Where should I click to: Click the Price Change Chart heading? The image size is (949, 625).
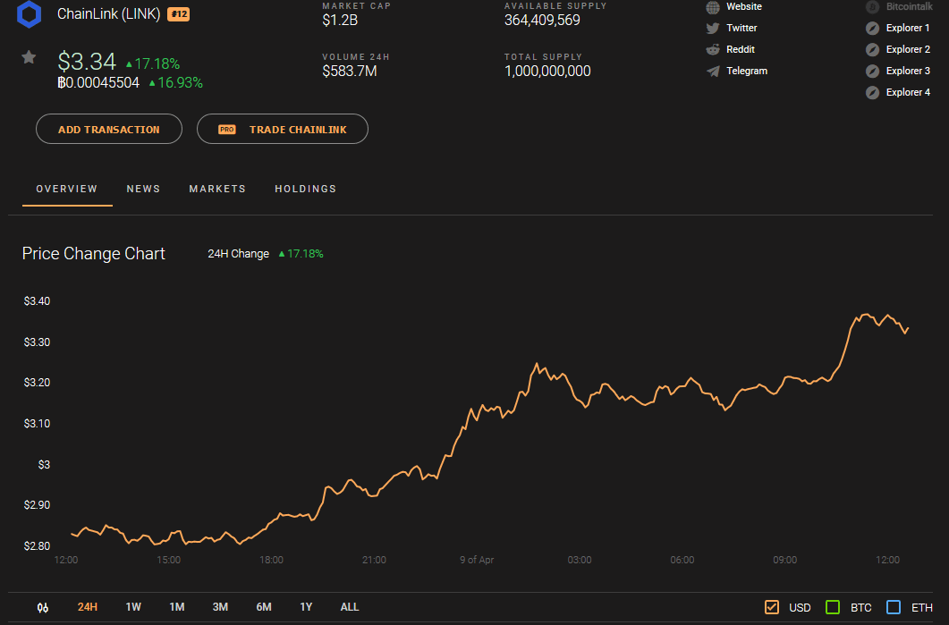[94, 254]
